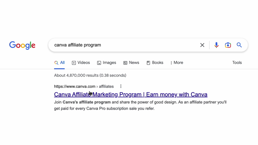Image resolution: width=258 pixels, height=145 pixels.
Task: Click the https://www.canva.com URL text
Action: click(75, 86)
